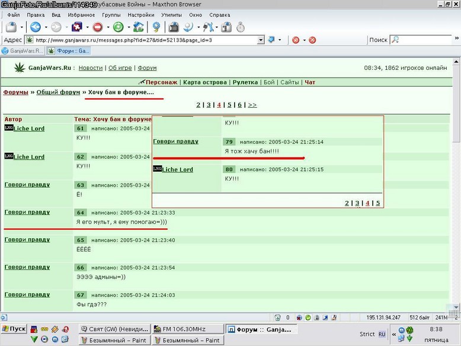Click the Пуск start button
The image size is (461, 346).
coord(14,329)
